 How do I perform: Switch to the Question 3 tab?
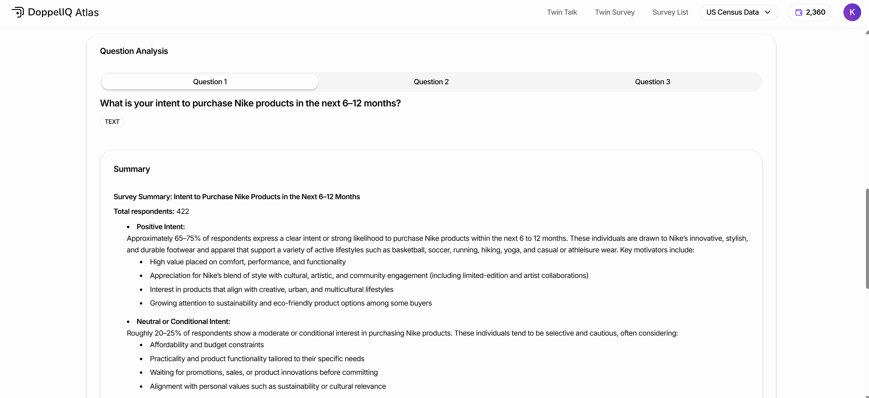pos(652,82)
